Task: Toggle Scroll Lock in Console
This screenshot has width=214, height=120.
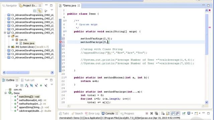Action: tap(168, 113)
